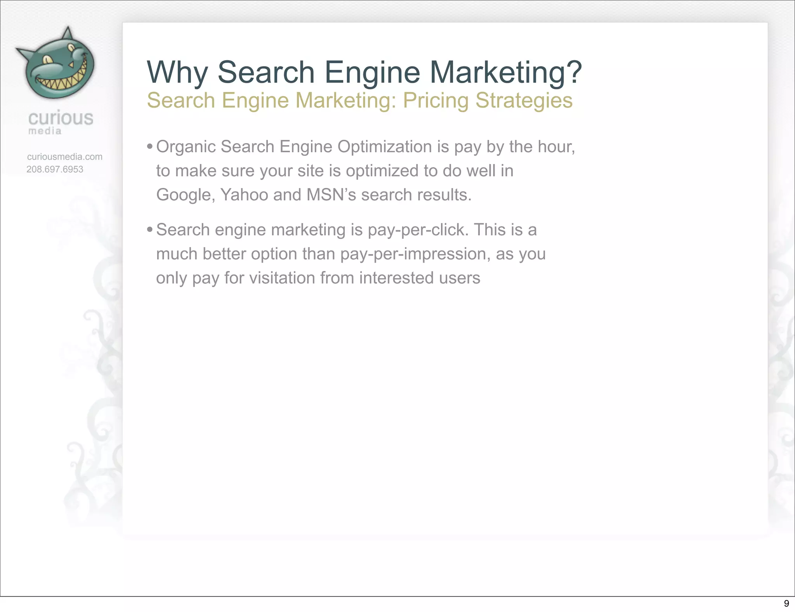Viewport: 795px width, 612px height.
Task: Click the grinning cat mascot logo
Action: (56, 63)
